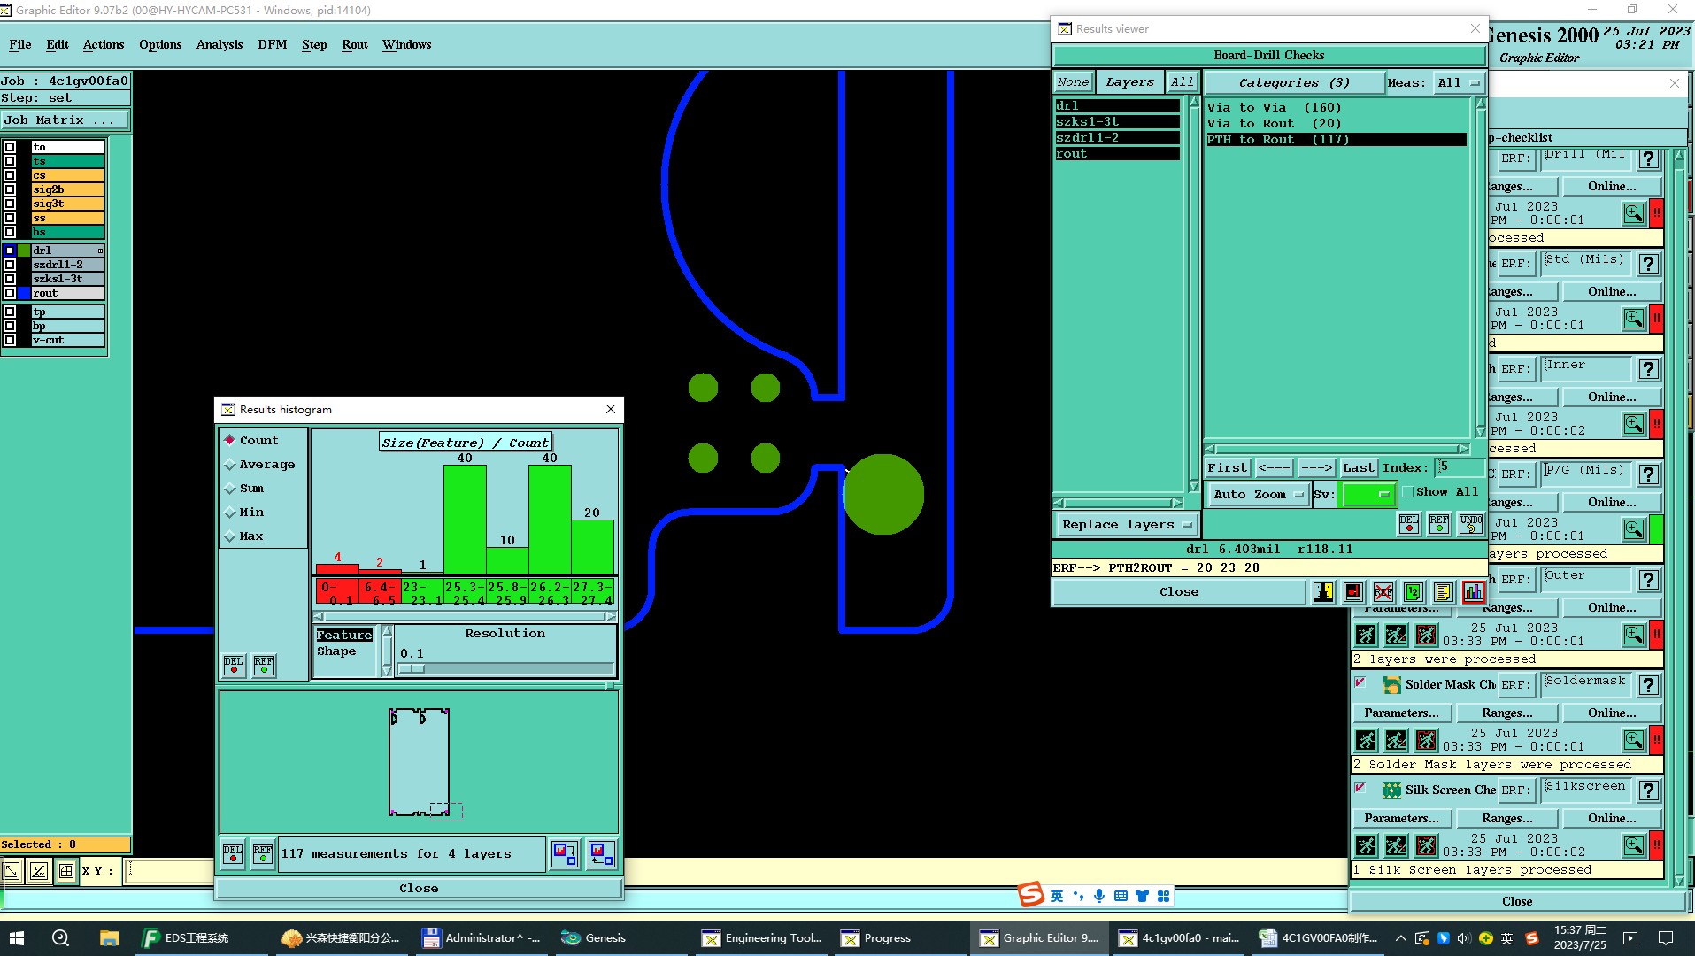Image resolution: width=1695 pixels, height=956 pixels.
Task: Toggle visibility checkbox for layer rout
Action: tap(10, 293)
